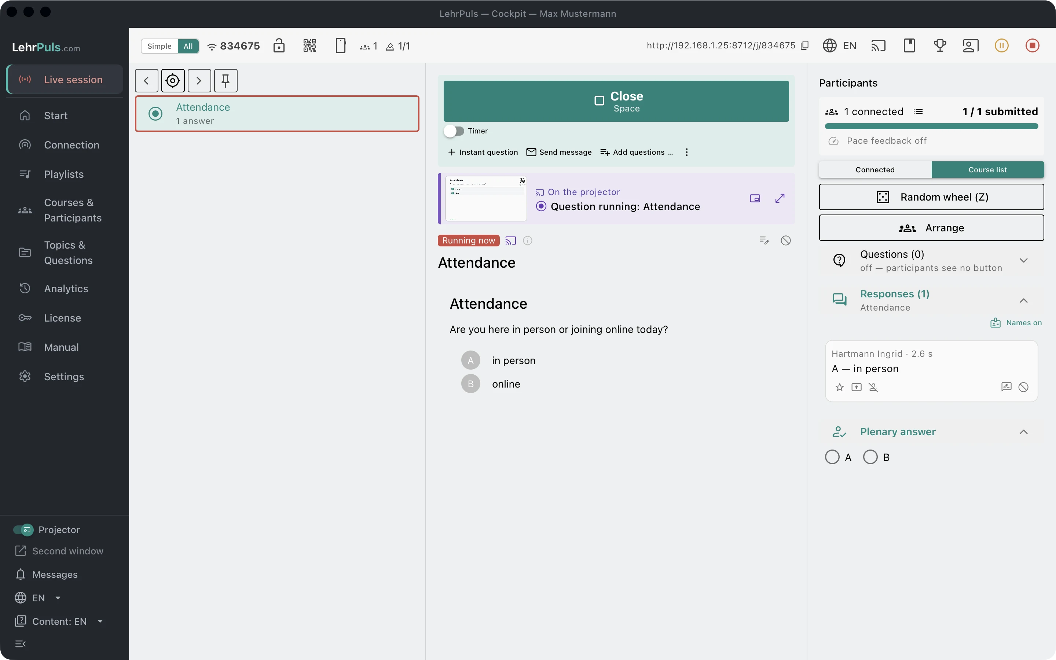The height and width of the screenshot is (660, 1056).
Task: Pause the session with orange pause icon
Action: pos(1001,46)
